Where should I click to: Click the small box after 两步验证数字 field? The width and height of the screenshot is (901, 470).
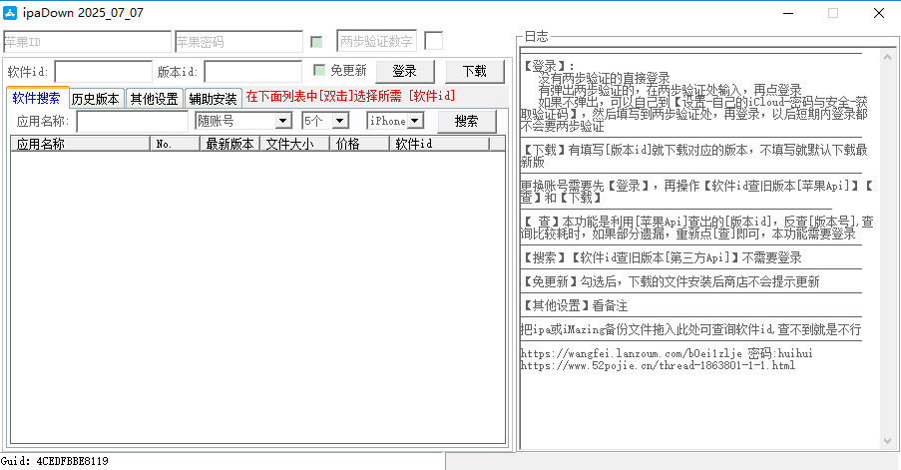(433, 41)
